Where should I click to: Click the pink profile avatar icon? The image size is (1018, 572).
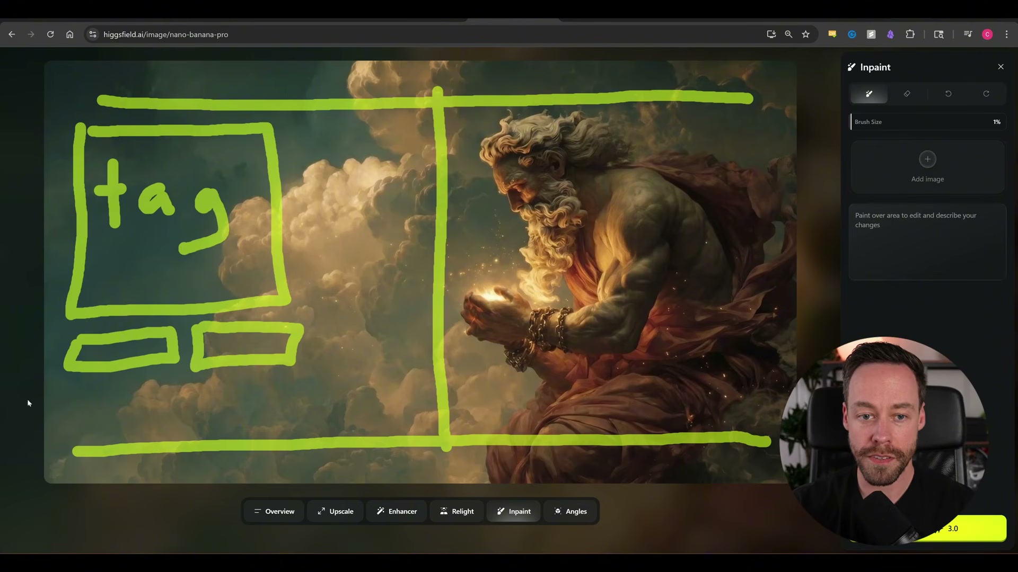pyautogui.click(x=987, y=34)
